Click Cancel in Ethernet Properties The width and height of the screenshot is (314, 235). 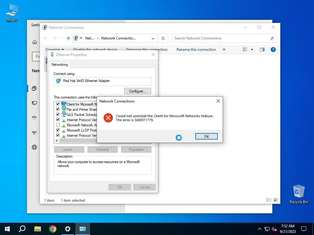[x=144, y=187]
